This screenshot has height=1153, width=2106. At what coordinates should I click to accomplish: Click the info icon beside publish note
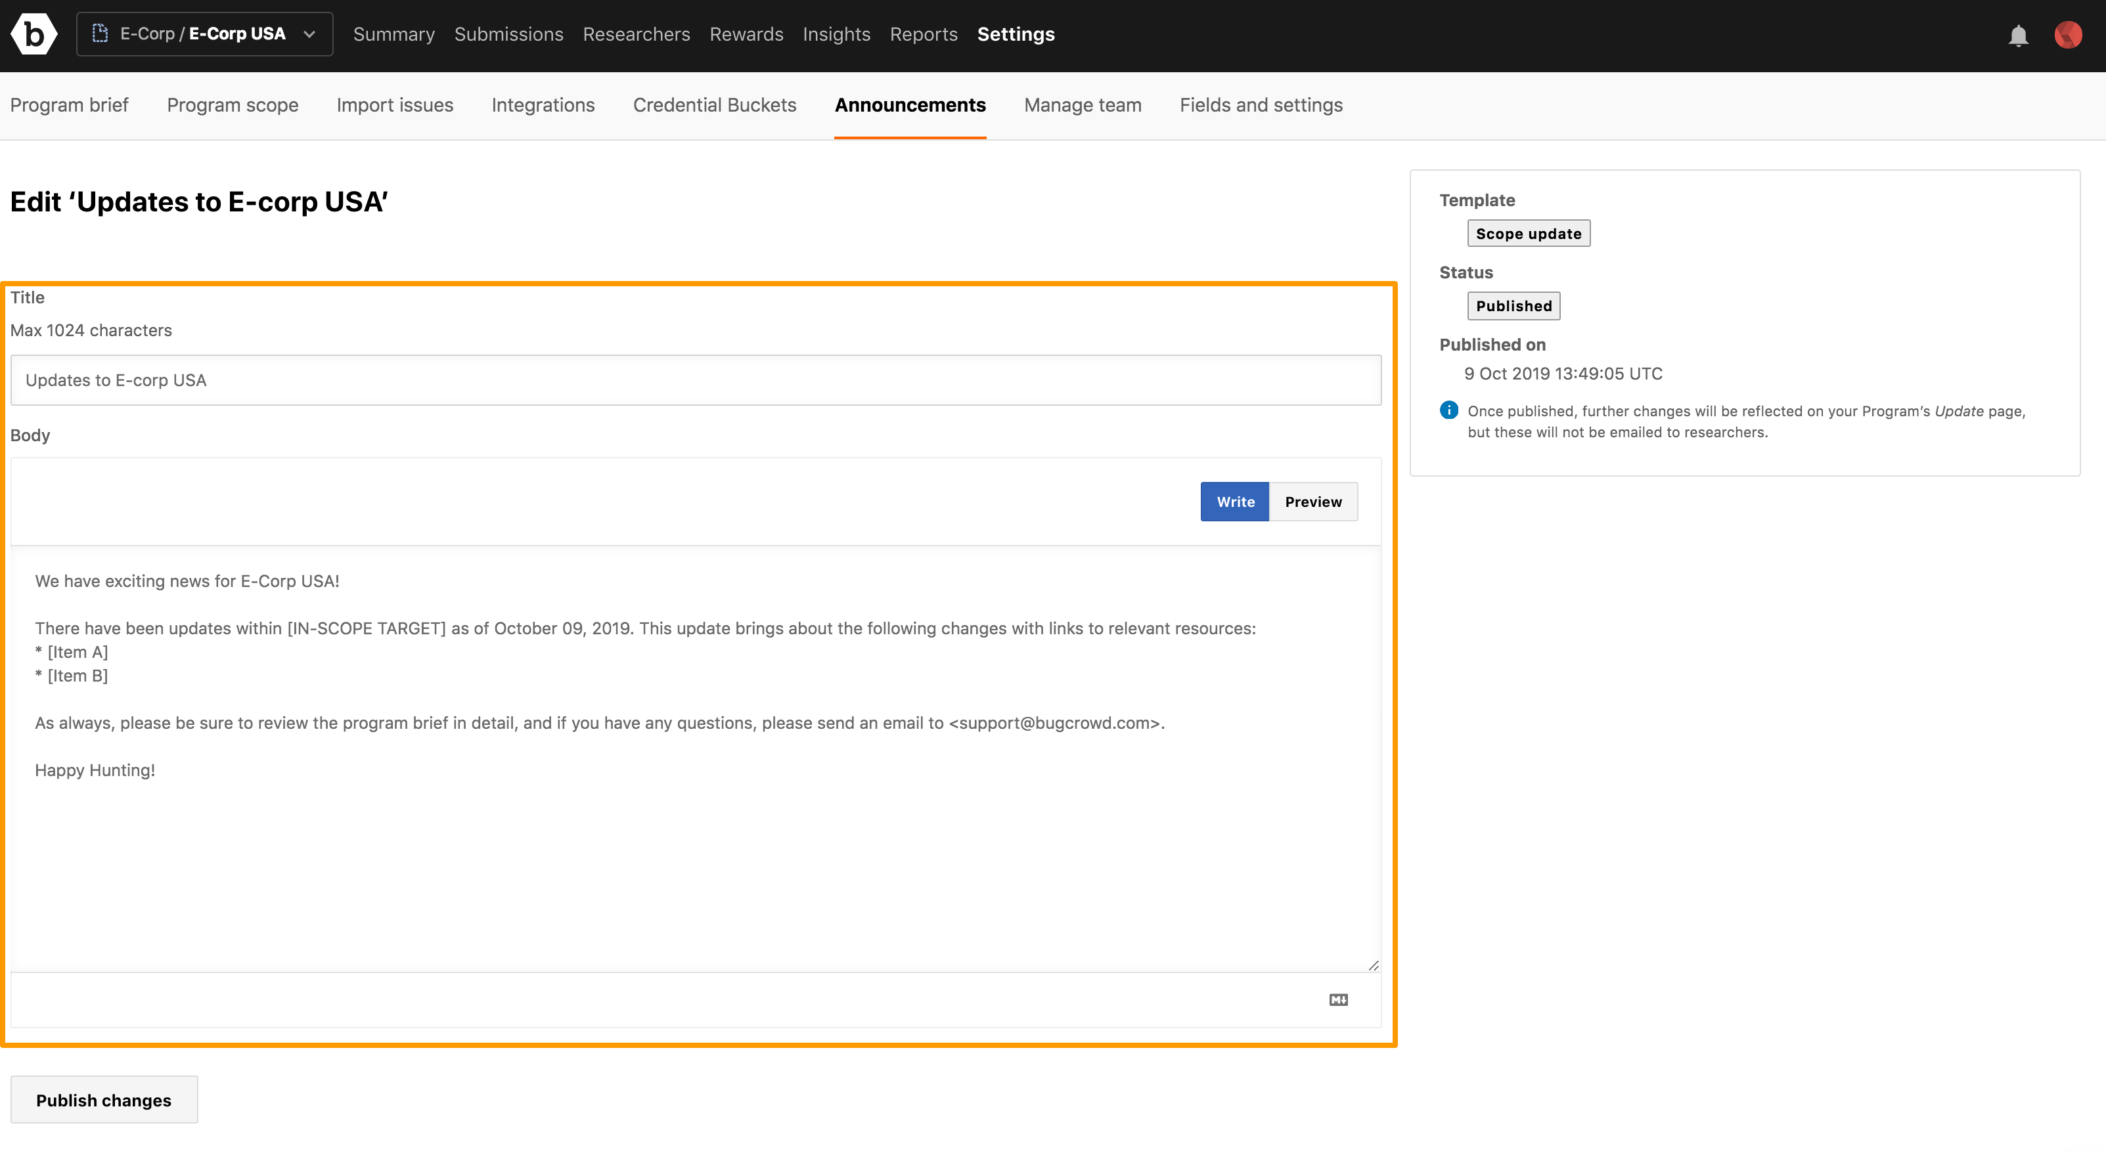(1448, 410)
